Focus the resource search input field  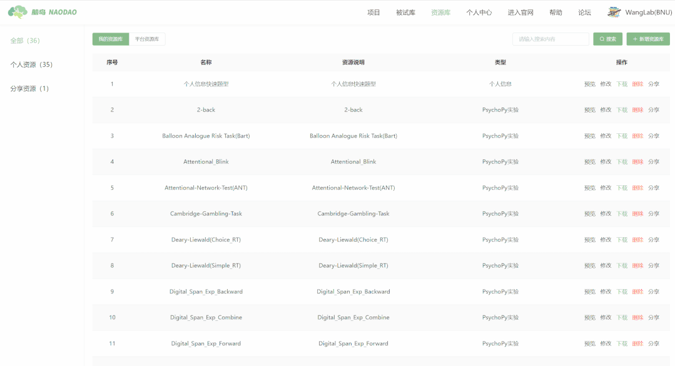click(x=551, y=39)
